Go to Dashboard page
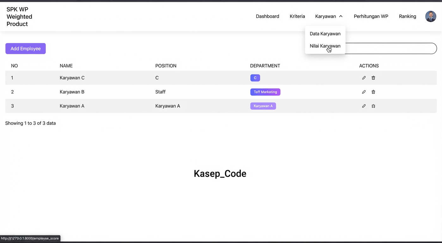 [267, 16]
